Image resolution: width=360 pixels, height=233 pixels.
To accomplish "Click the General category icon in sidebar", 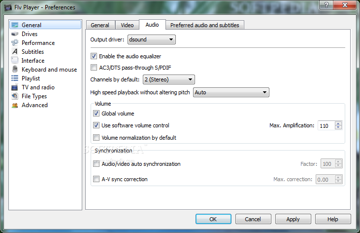I will tap(15, 25).
